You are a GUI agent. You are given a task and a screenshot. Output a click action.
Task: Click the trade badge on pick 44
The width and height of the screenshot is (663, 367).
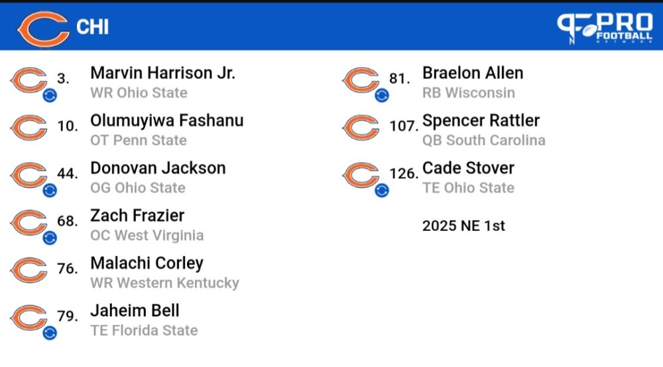(50, 190)
